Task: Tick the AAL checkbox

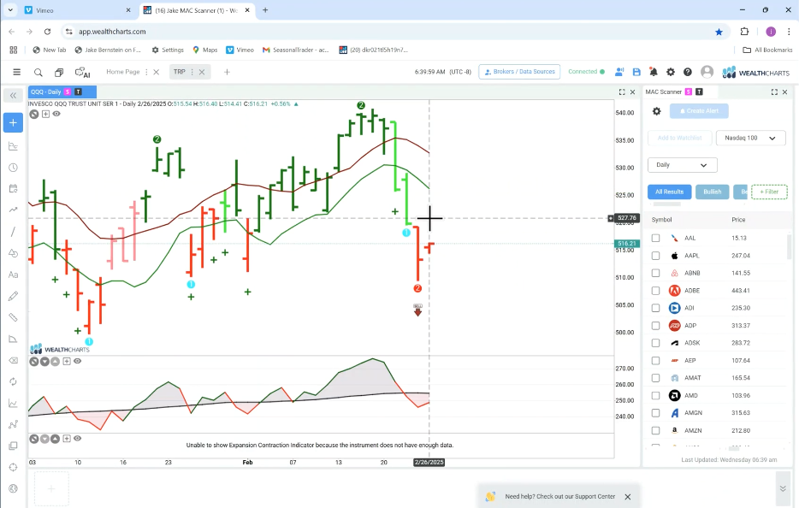Action: tap(656, 238)
